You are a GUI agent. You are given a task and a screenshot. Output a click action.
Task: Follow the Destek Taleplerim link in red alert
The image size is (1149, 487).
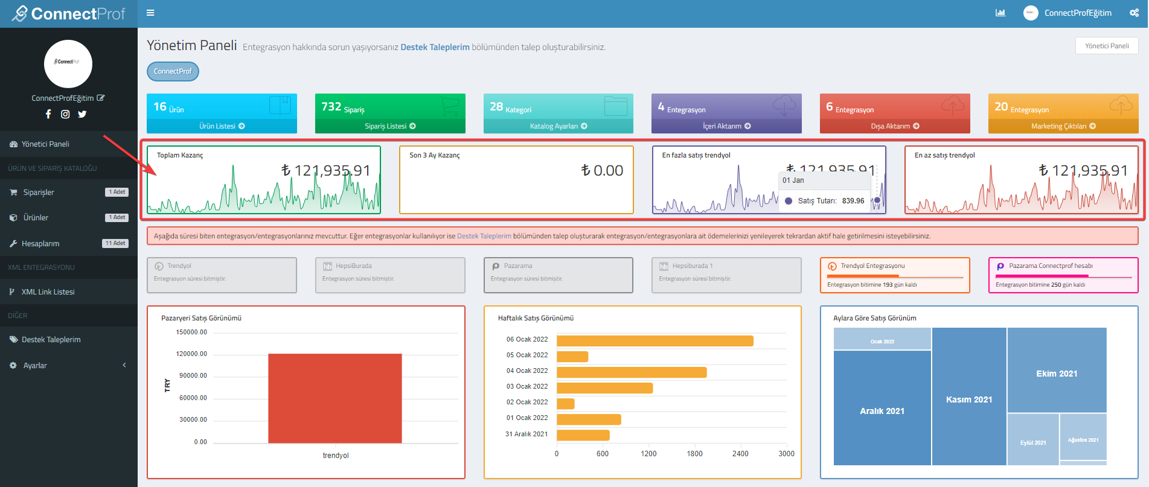click(484, 236)
